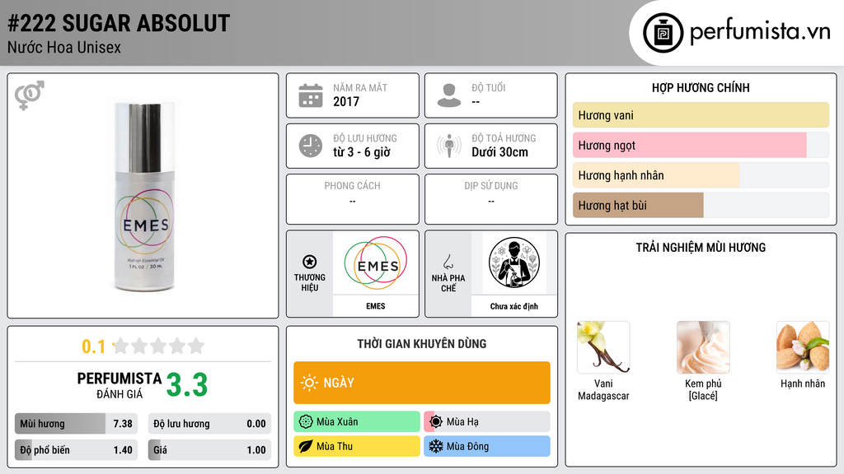844x474 pixels.
Task: Click the #222 SUGAR ABSOLUT title
Action: (x=119, y=23)
